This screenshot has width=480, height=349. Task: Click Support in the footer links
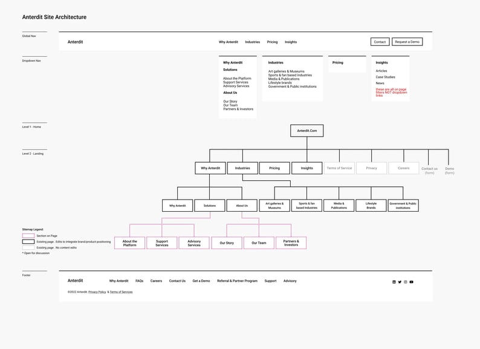(x=270, y=281)
